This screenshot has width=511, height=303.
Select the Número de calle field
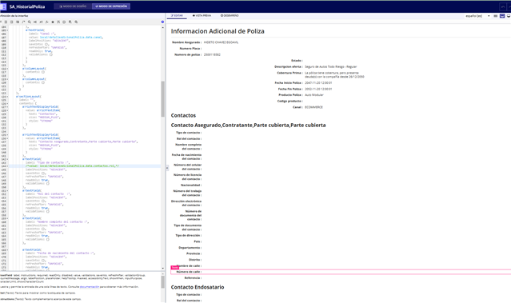[x=341, y=272]
